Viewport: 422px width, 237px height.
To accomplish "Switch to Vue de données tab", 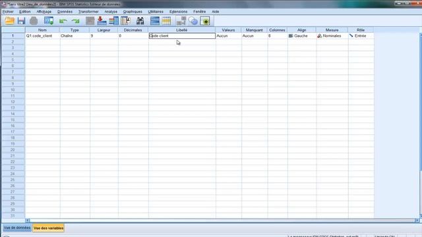I will click(17, 228).
